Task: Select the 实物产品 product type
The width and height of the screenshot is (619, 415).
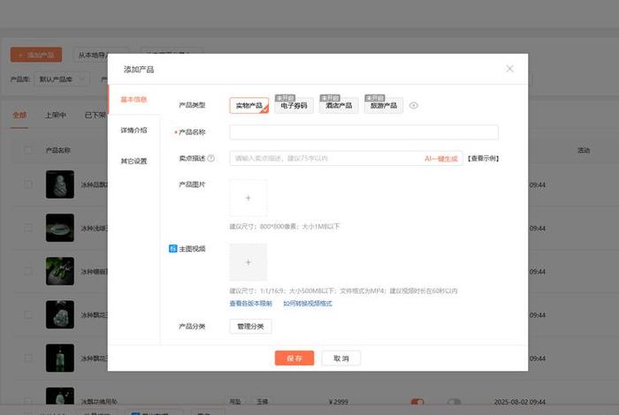Action: 249,106
